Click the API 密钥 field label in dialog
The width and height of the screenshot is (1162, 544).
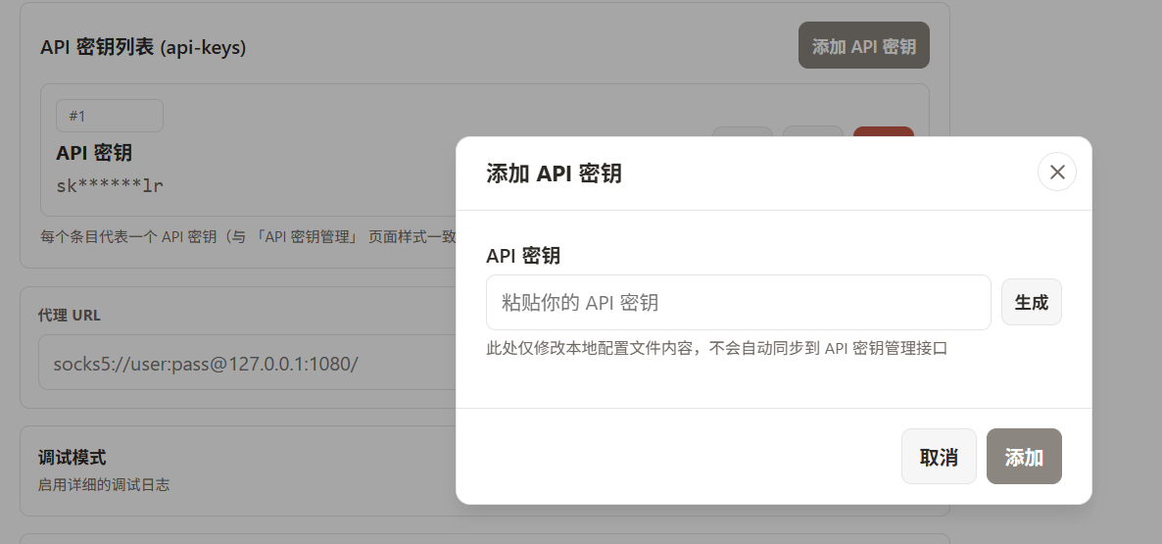[x=523, y=256]
